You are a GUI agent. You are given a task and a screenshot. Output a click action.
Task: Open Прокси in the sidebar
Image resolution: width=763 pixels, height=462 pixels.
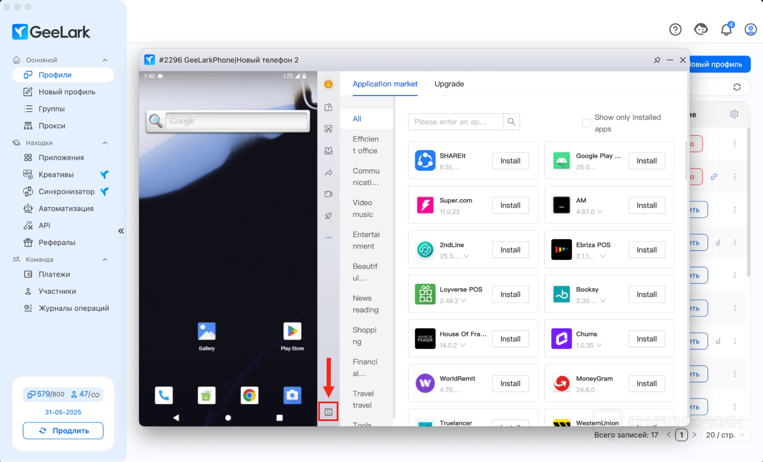pos(52,126)
